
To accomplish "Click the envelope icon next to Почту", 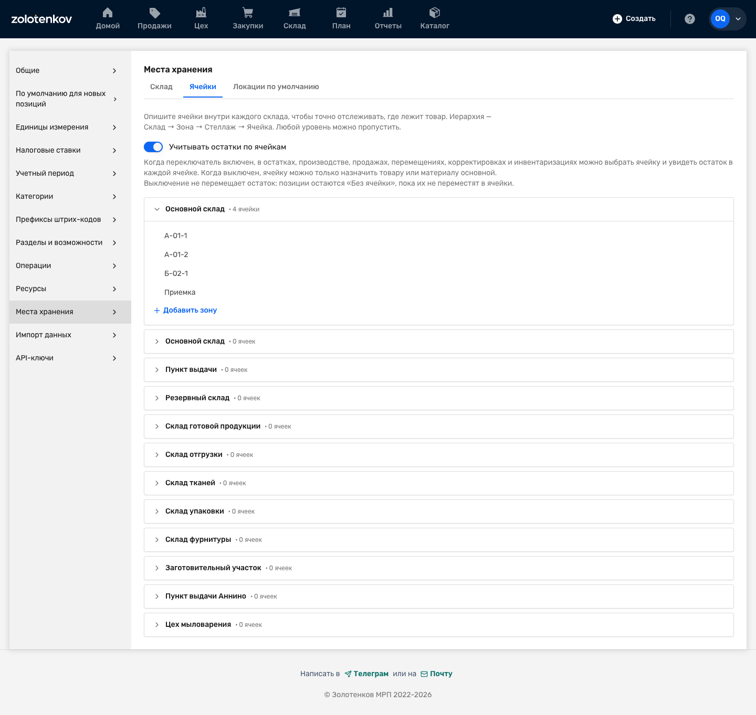I will point(424,674).
